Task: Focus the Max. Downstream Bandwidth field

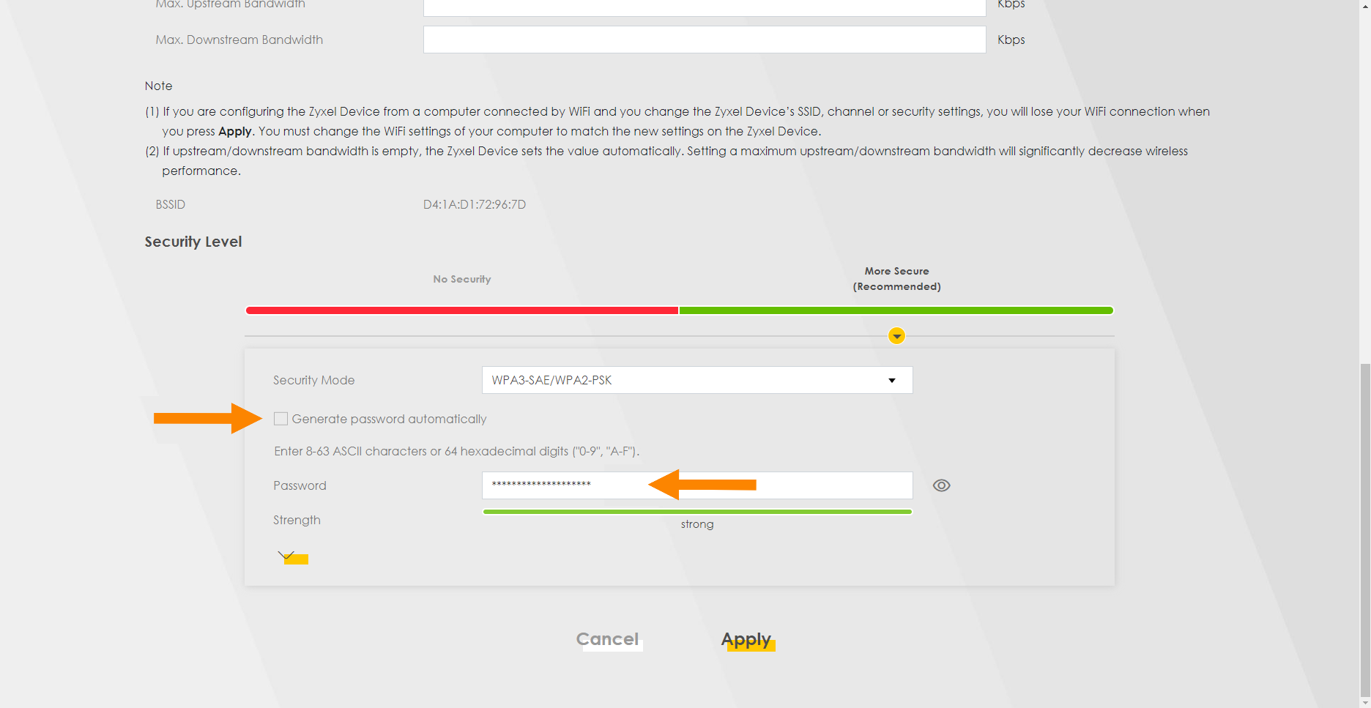Action: pos(704,40)
